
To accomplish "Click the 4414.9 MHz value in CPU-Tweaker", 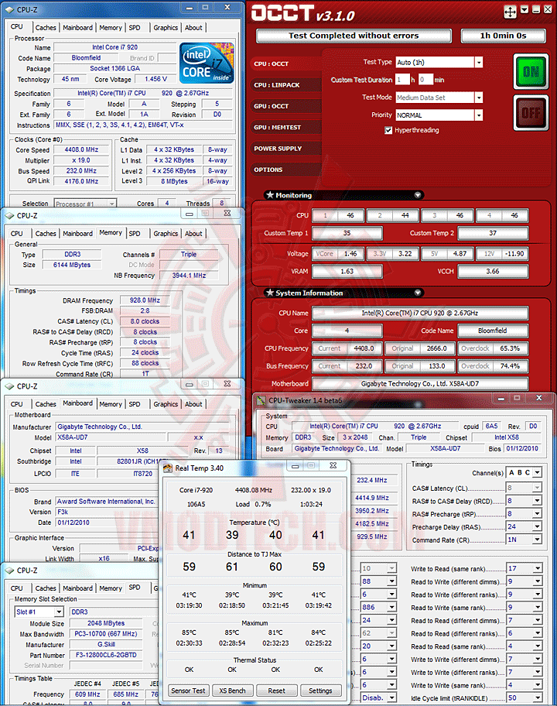I will (x=372, y=498).
